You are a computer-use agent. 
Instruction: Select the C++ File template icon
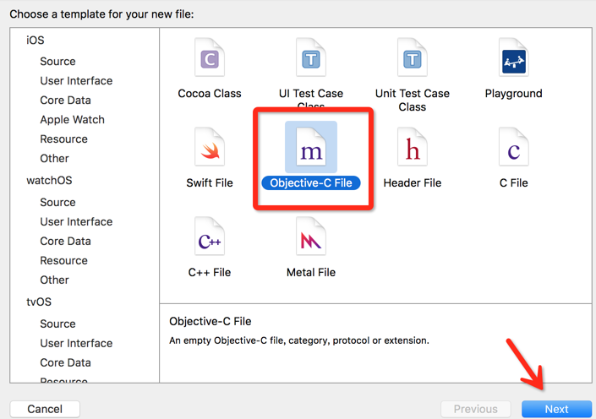coord(210,239)
